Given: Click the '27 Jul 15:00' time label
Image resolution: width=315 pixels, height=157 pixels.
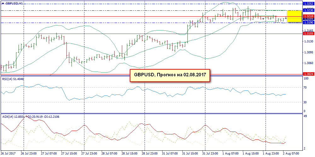Looking at the screenshot, I should [x=68, y=153].
